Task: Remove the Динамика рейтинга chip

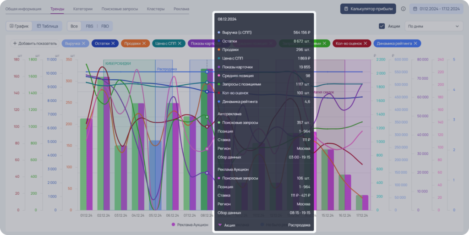Action: click(x=415, y=44)
